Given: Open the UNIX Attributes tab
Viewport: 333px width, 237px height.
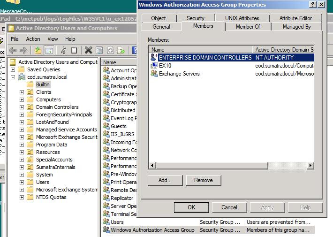Looking at the screenshot, I should (x=242, y=18).
